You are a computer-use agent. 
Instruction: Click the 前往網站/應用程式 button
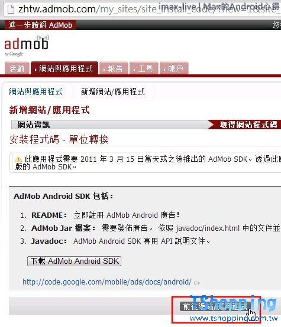click(x=215, y=306)
